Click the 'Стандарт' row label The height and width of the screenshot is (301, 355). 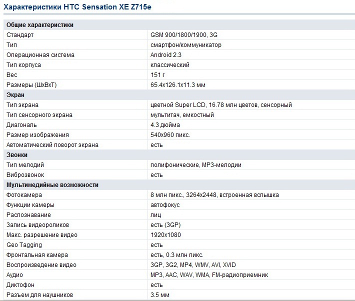click(x=20, y=35)
